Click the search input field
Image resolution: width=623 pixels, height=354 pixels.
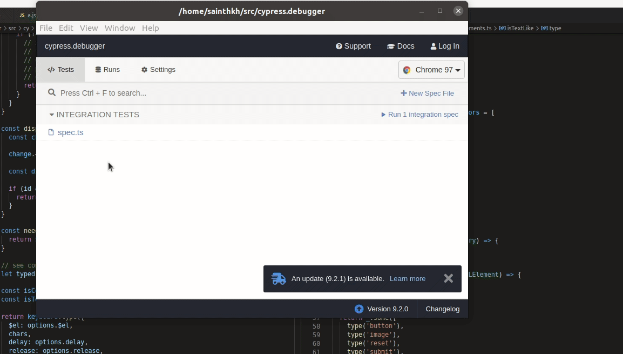[162, 92]
